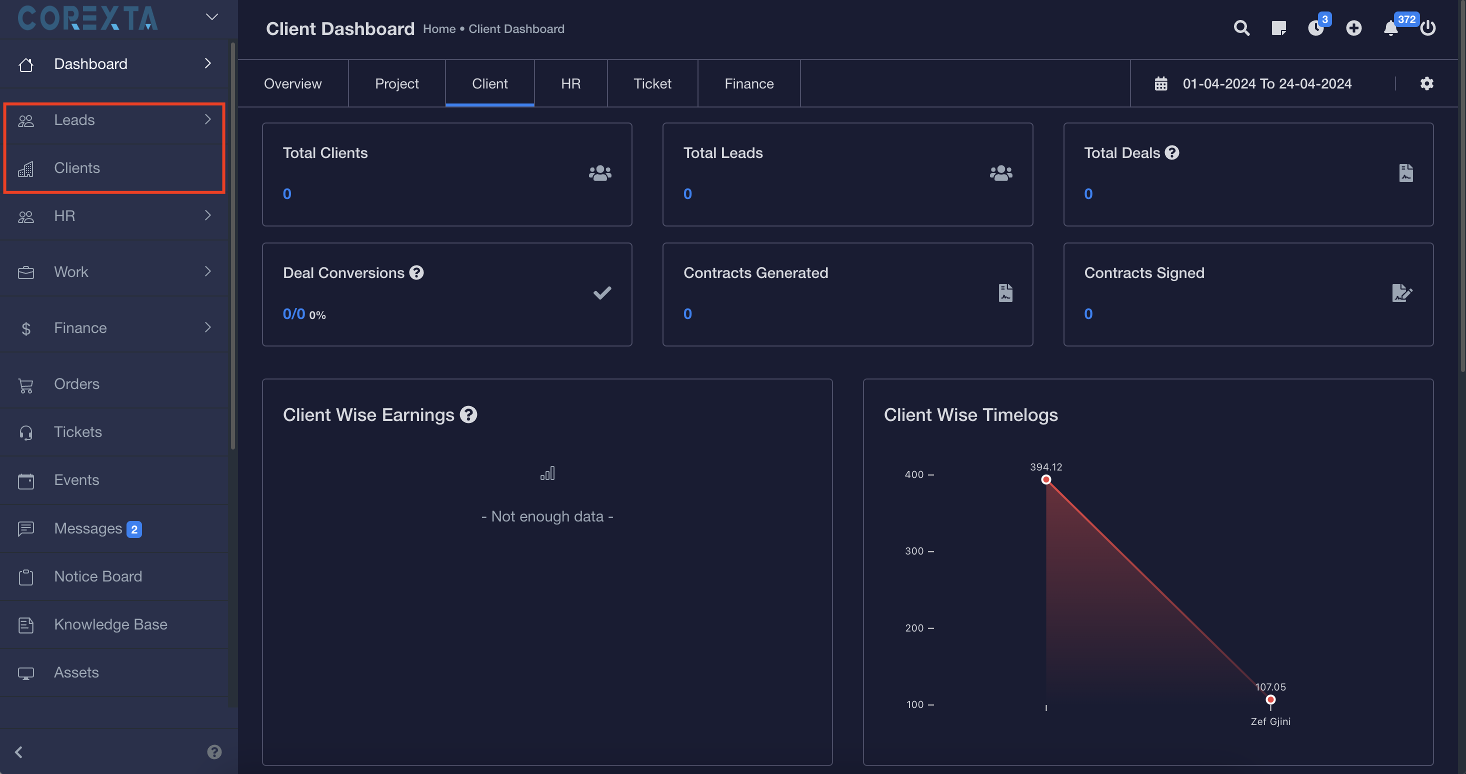Image resolution: width=1466 pixels, height=774 pixels.
Task: Click the power logout icon
Action: tap(1427, 28)
